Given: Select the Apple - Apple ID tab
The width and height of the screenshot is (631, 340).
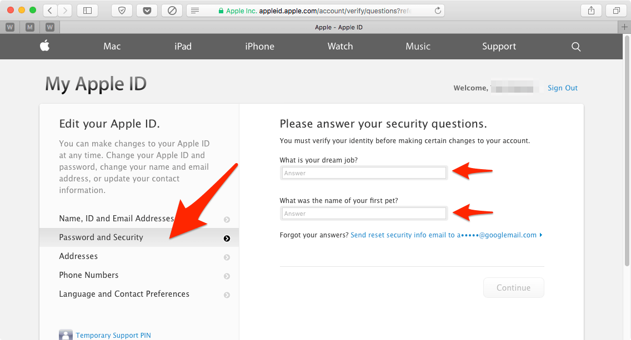Looking at the screenshot, I should (x=339, y=27).
